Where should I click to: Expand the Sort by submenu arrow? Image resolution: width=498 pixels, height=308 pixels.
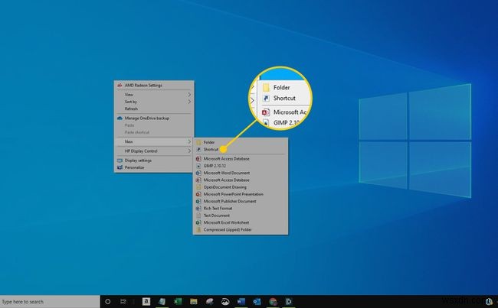click(189, 102)
